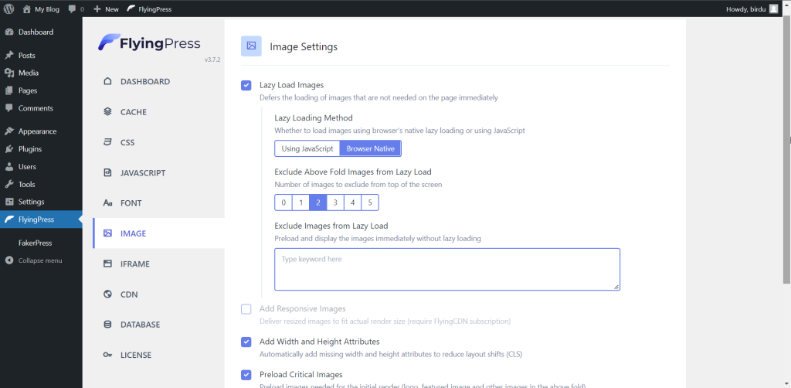Click the v3.7.2 version label
The height and width of the screenshot is (388, 791).
coord(212,60)
